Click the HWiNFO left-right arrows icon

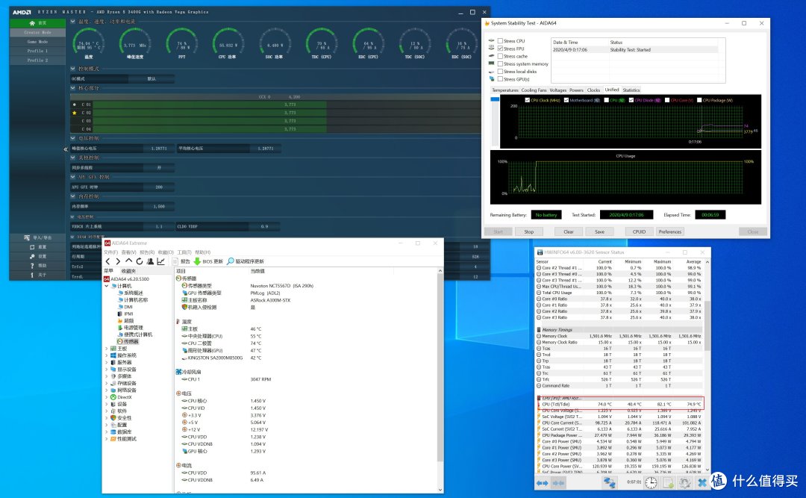click(543, 482)
